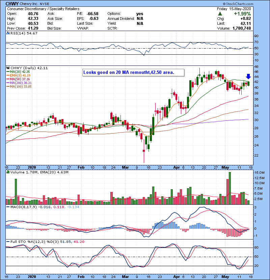The image size is (270, 280).
Task: Click the "CHWY (Daily) 42.11" chart title
Action: click(29, 68)
